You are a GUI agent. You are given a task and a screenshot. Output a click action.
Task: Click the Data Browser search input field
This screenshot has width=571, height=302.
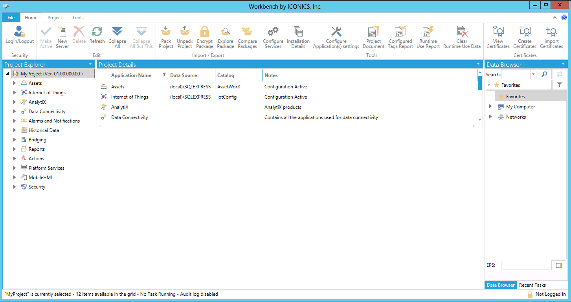click(516, 74)
